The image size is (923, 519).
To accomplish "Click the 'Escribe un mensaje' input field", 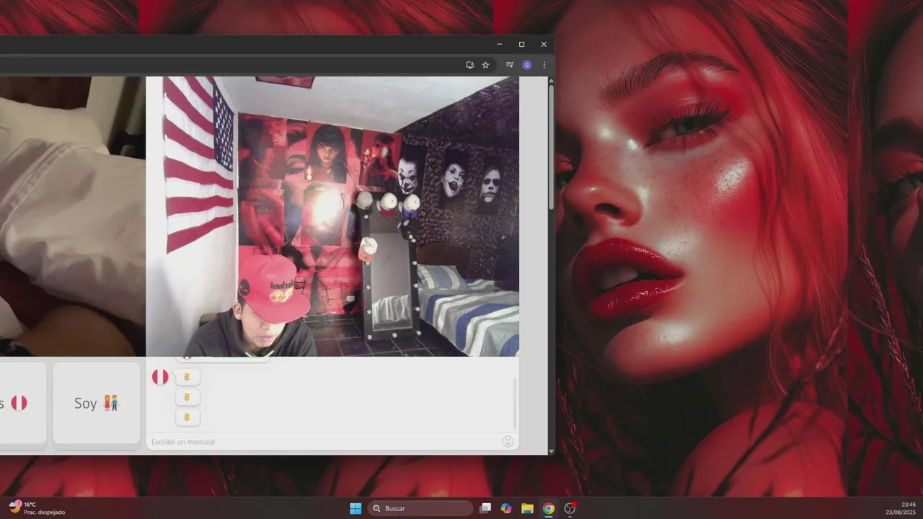I will click(324, 441).
